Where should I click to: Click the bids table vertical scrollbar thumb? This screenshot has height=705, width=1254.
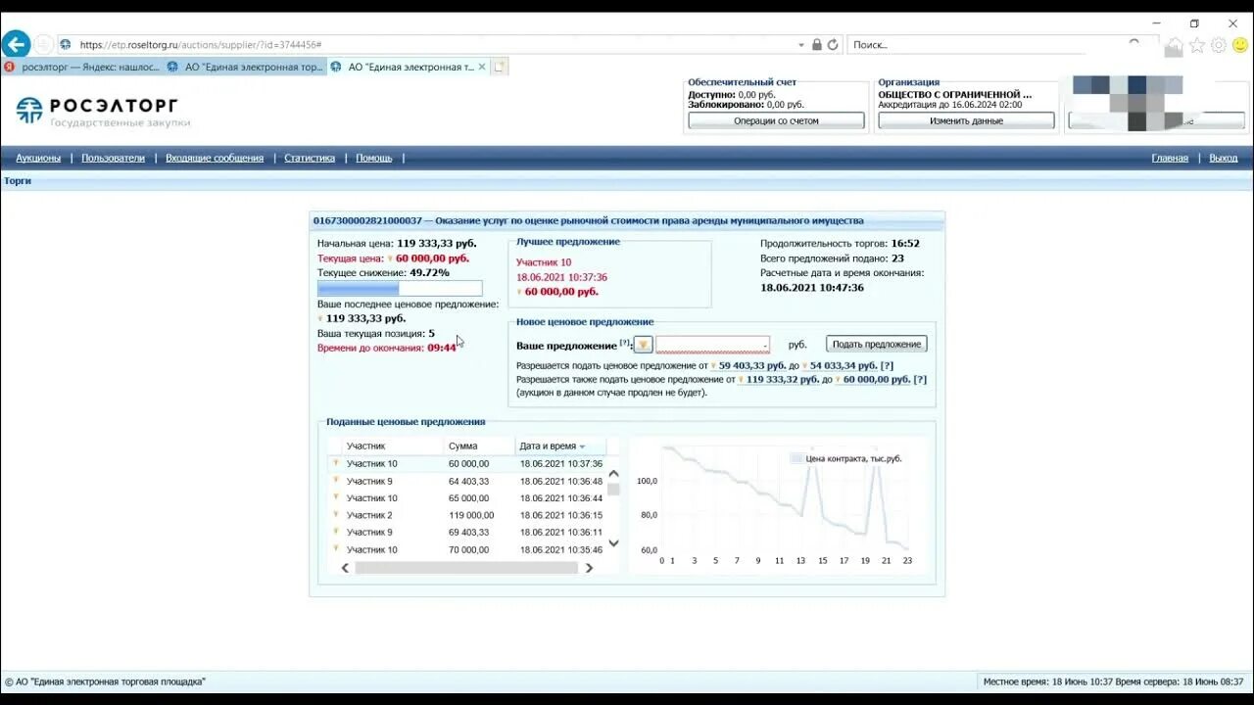[614, 490]
